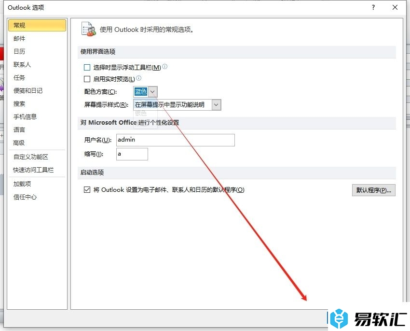
Task: Click the 启动选项 section heading
Action: pyautogui.click(x=92, y=173)
